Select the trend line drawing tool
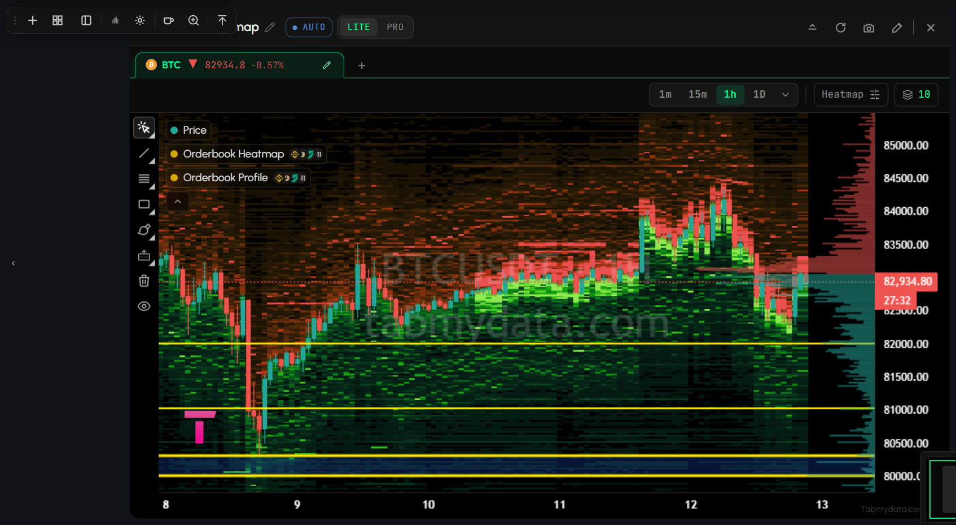The height and width of the screenshot is (525, 956). [144, 154]
